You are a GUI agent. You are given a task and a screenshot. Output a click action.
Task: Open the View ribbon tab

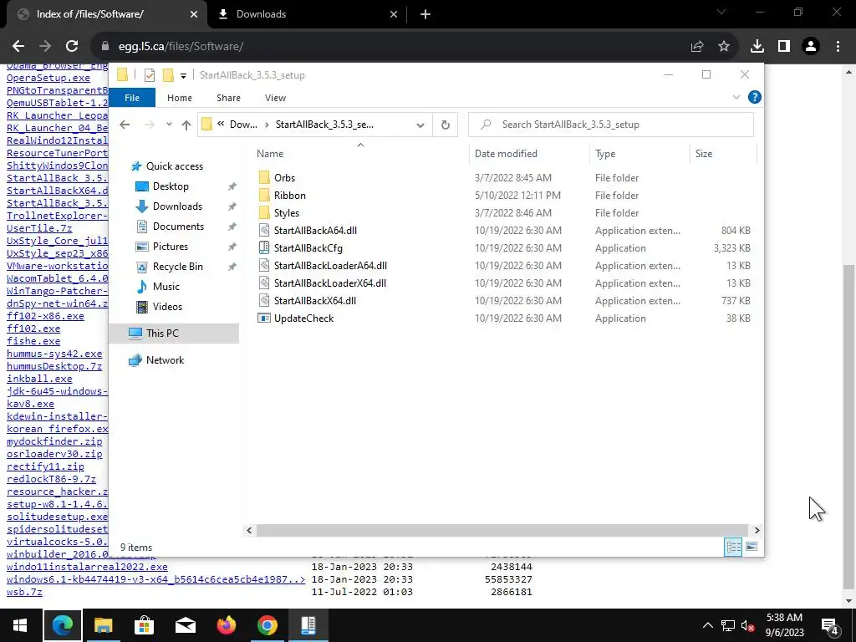click(x=275, y=98)
